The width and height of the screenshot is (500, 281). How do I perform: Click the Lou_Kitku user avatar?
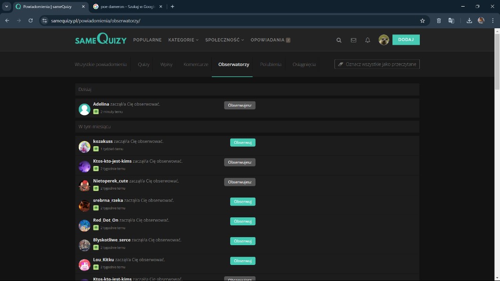84,264
